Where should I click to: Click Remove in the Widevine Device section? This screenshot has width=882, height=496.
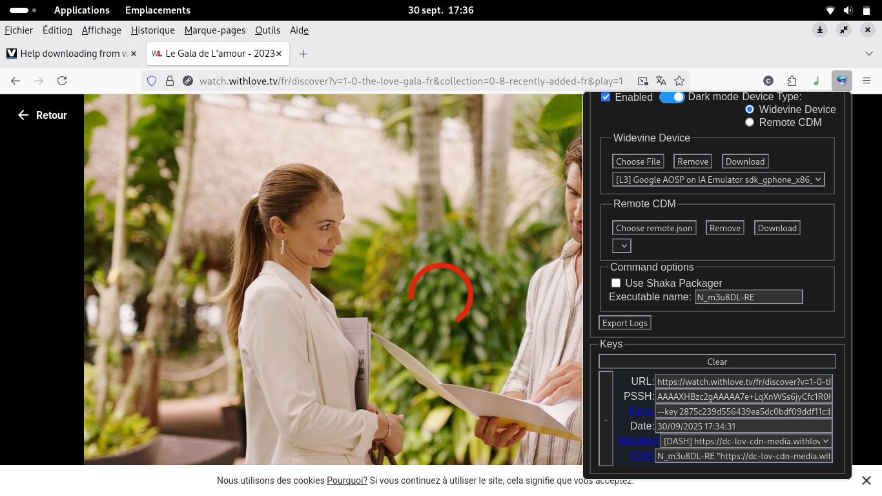point(693,161)
